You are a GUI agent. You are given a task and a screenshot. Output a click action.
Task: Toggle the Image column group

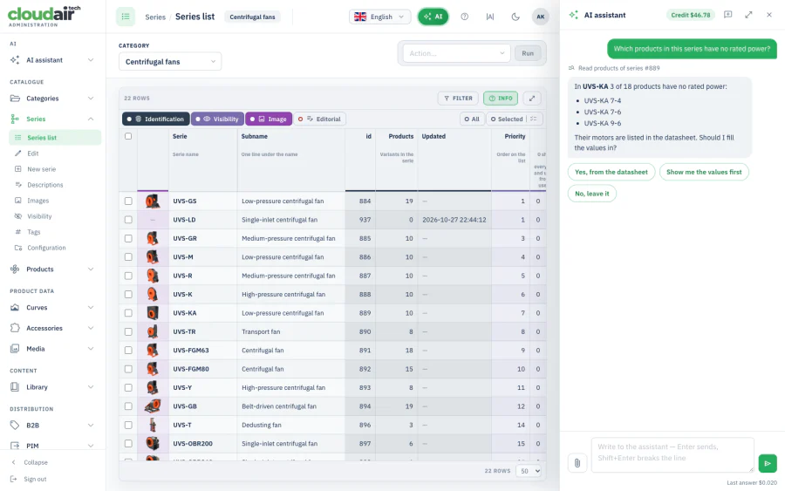(269, 119)
